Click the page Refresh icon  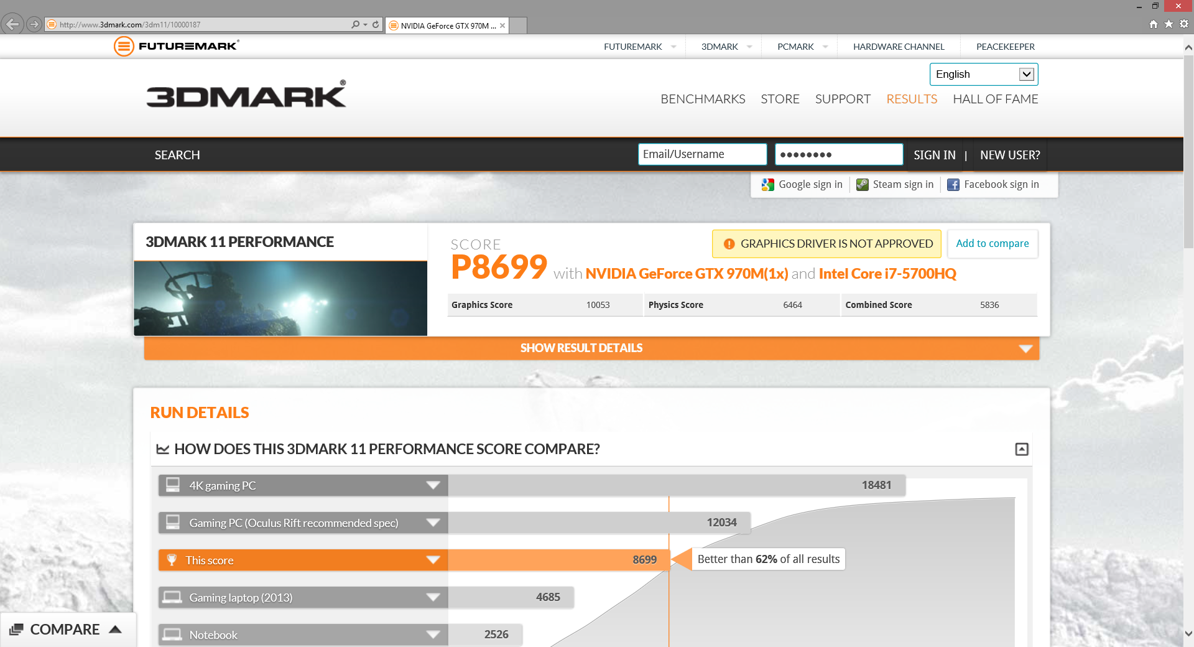pyautogui.click(x=376, y=24)
